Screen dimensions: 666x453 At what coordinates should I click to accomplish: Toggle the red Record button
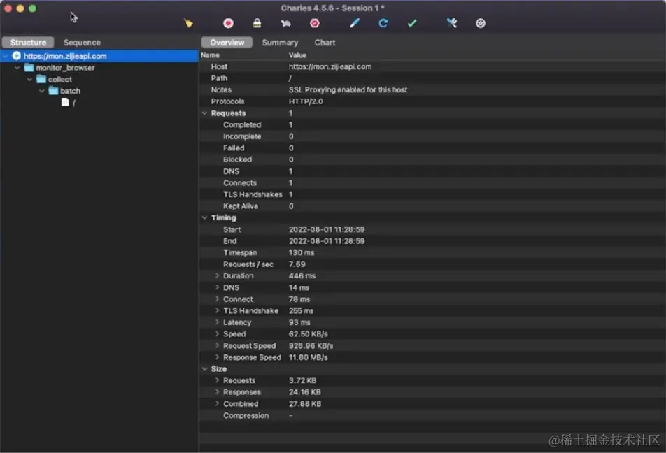coord(228,23)
